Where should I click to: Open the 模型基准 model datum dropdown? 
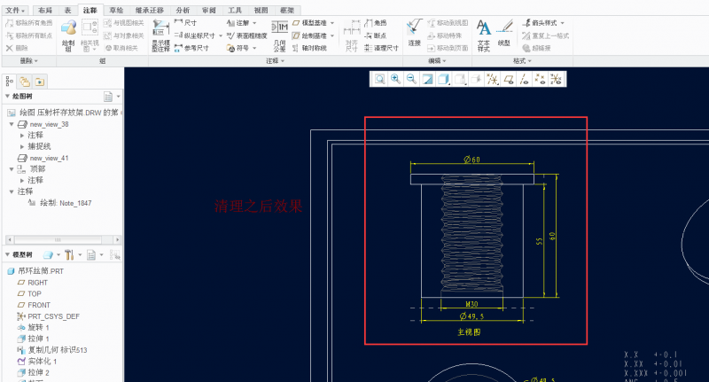click(x=332, y=23)
